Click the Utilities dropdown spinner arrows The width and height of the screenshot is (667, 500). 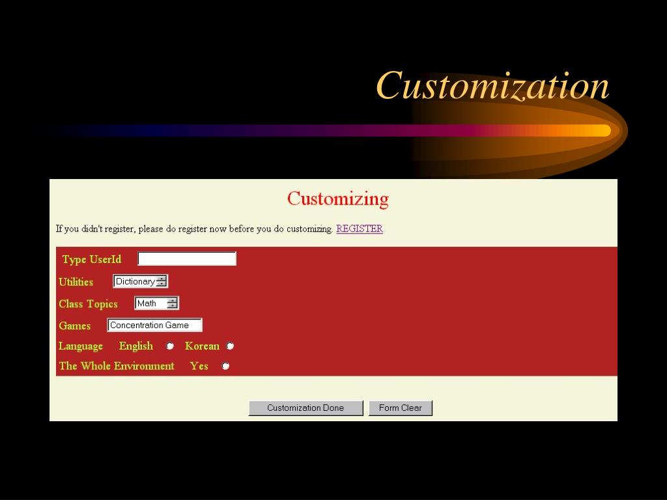(x=162, y=281)
